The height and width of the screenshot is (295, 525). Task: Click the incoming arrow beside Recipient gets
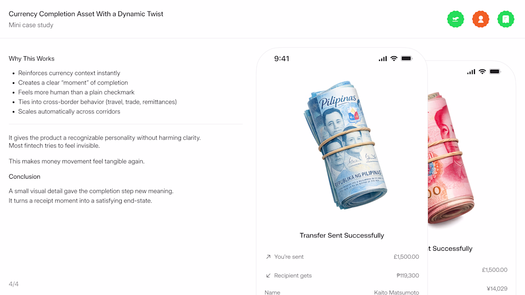(268, 275)
